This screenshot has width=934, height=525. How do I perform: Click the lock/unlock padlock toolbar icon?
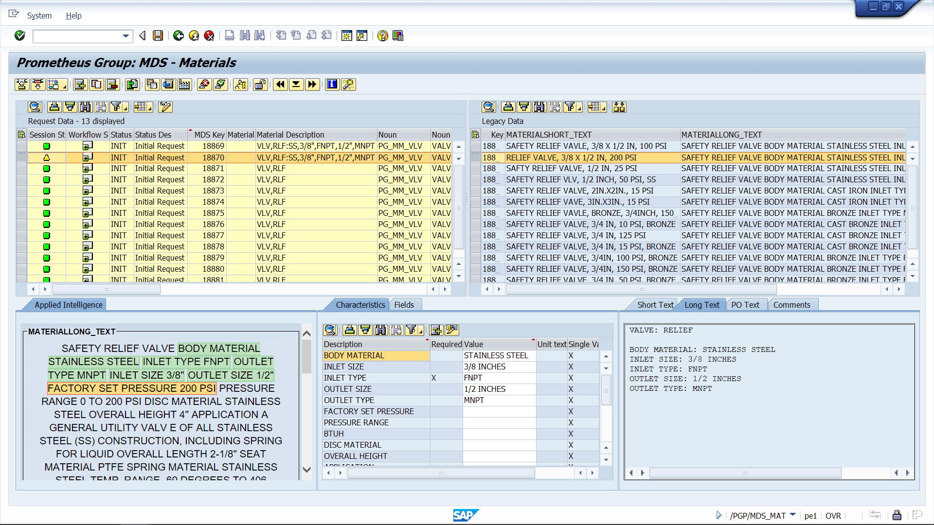(260, 85)
